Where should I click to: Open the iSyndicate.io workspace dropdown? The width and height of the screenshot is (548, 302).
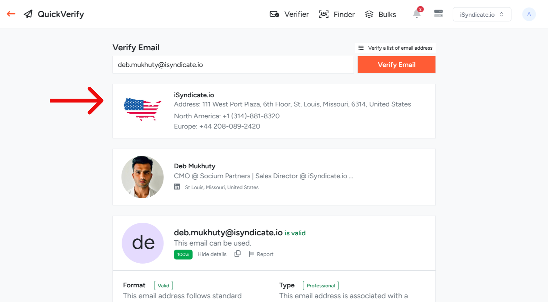[x=482, y=15]
